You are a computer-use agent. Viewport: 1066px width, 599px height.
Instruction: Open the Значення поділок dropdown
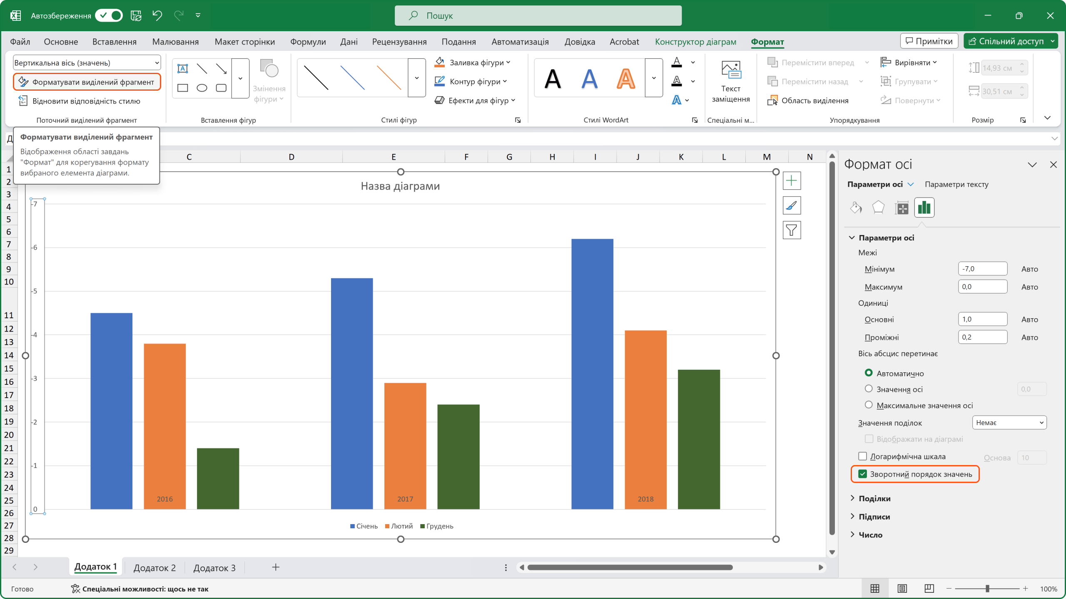click(x=1009, y=423)
